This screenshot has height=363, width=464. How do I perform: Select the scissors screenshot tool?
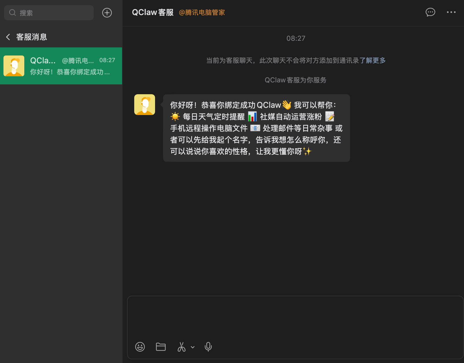[x=182, y=347]
